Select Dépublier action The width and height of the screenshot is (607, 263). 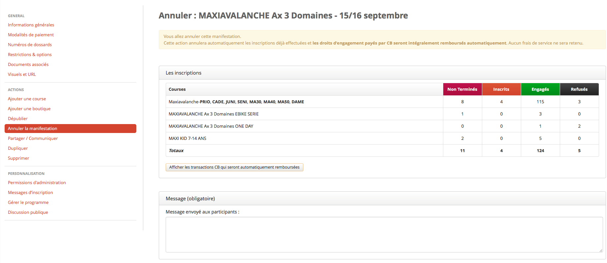click(x=17, y=118)
